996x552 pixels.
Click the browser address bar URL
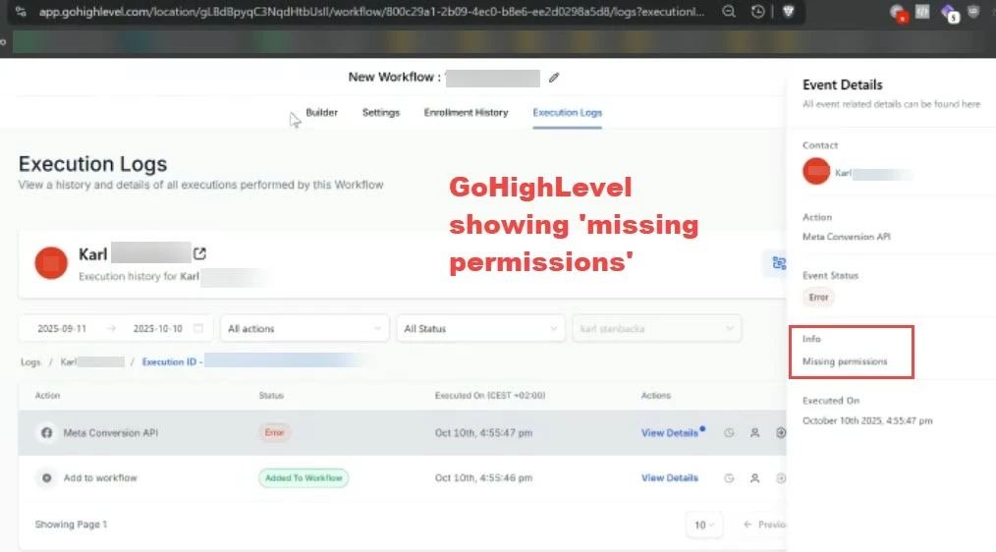pyautogui.click(x=371, y=12)
